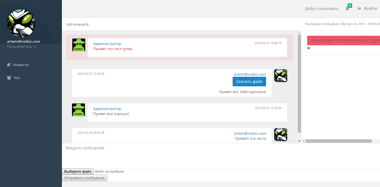
Task: Click the Скачать файл button
Action: click(x=249, y=81)
